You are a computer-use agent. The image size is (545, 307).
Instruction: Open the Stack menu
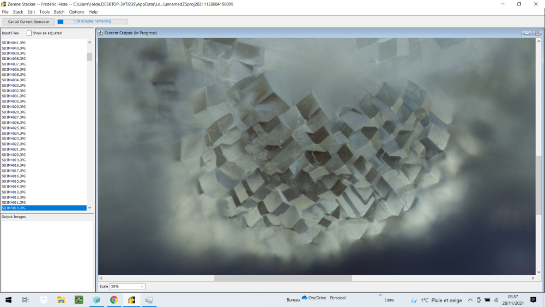(18, 11)
